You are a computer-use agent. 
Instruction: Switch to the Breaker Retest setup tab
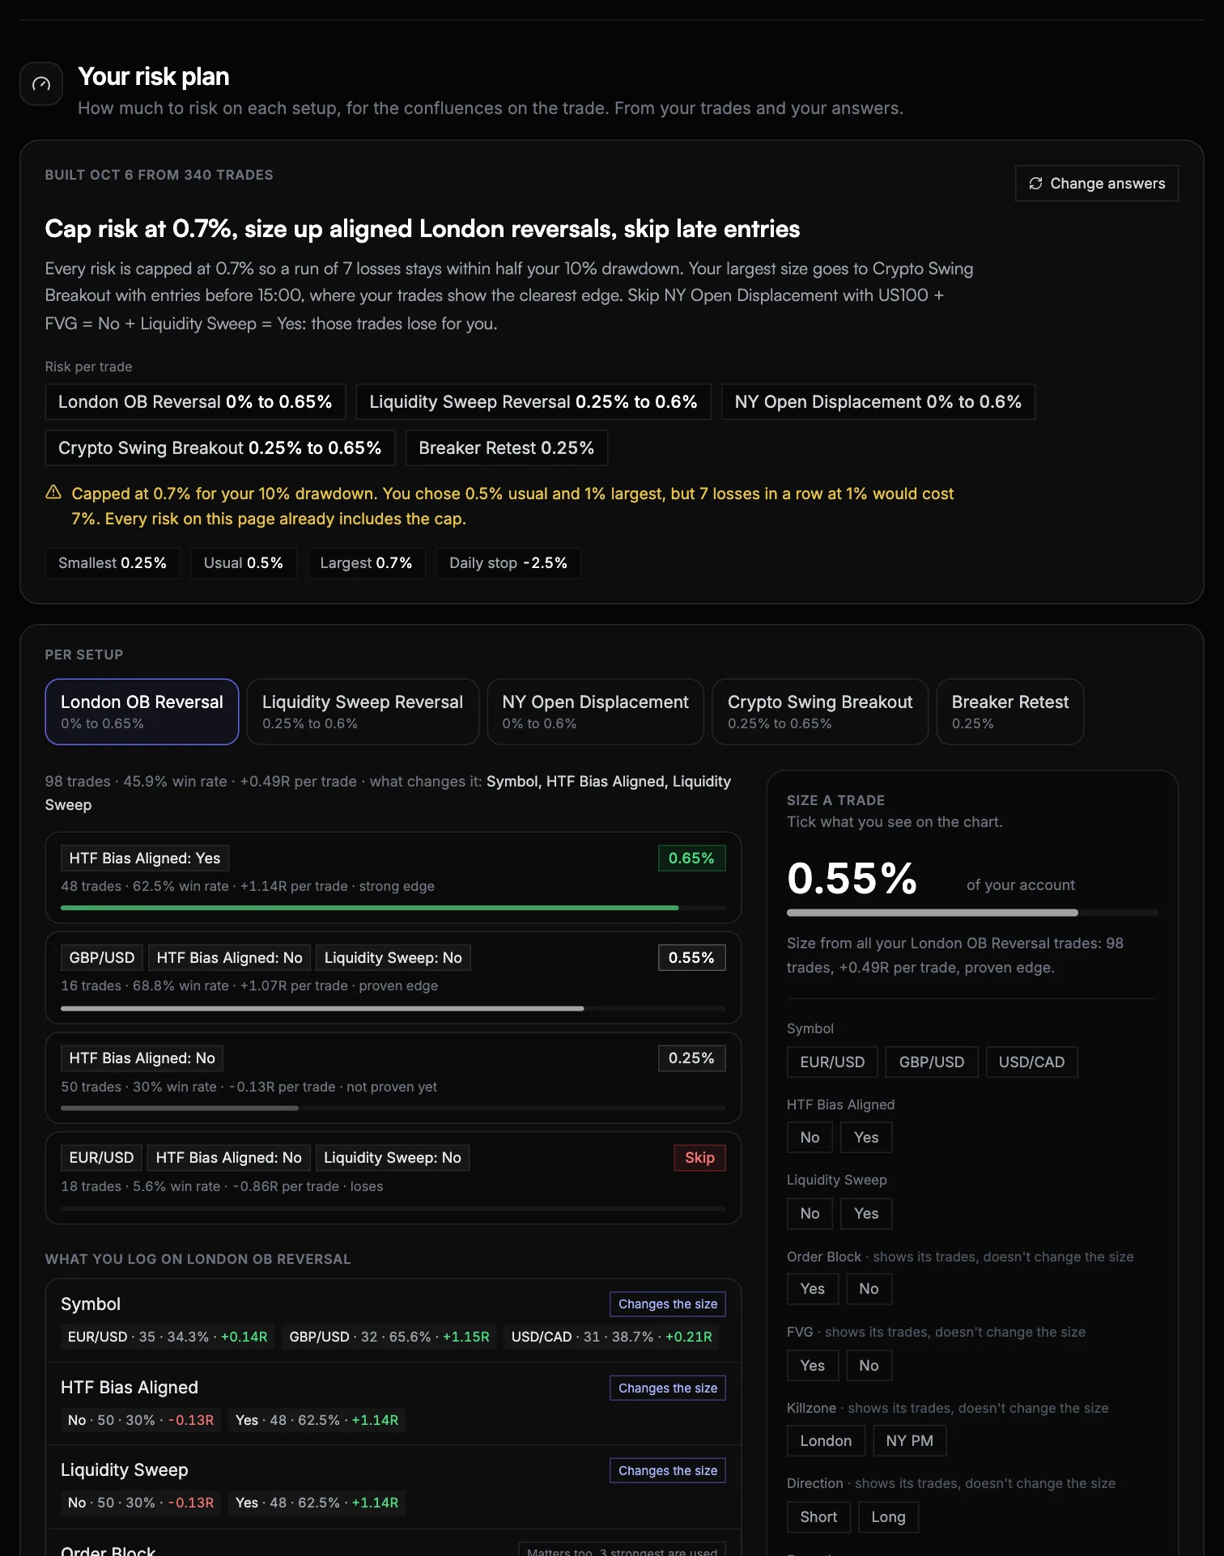point(1010,711)
